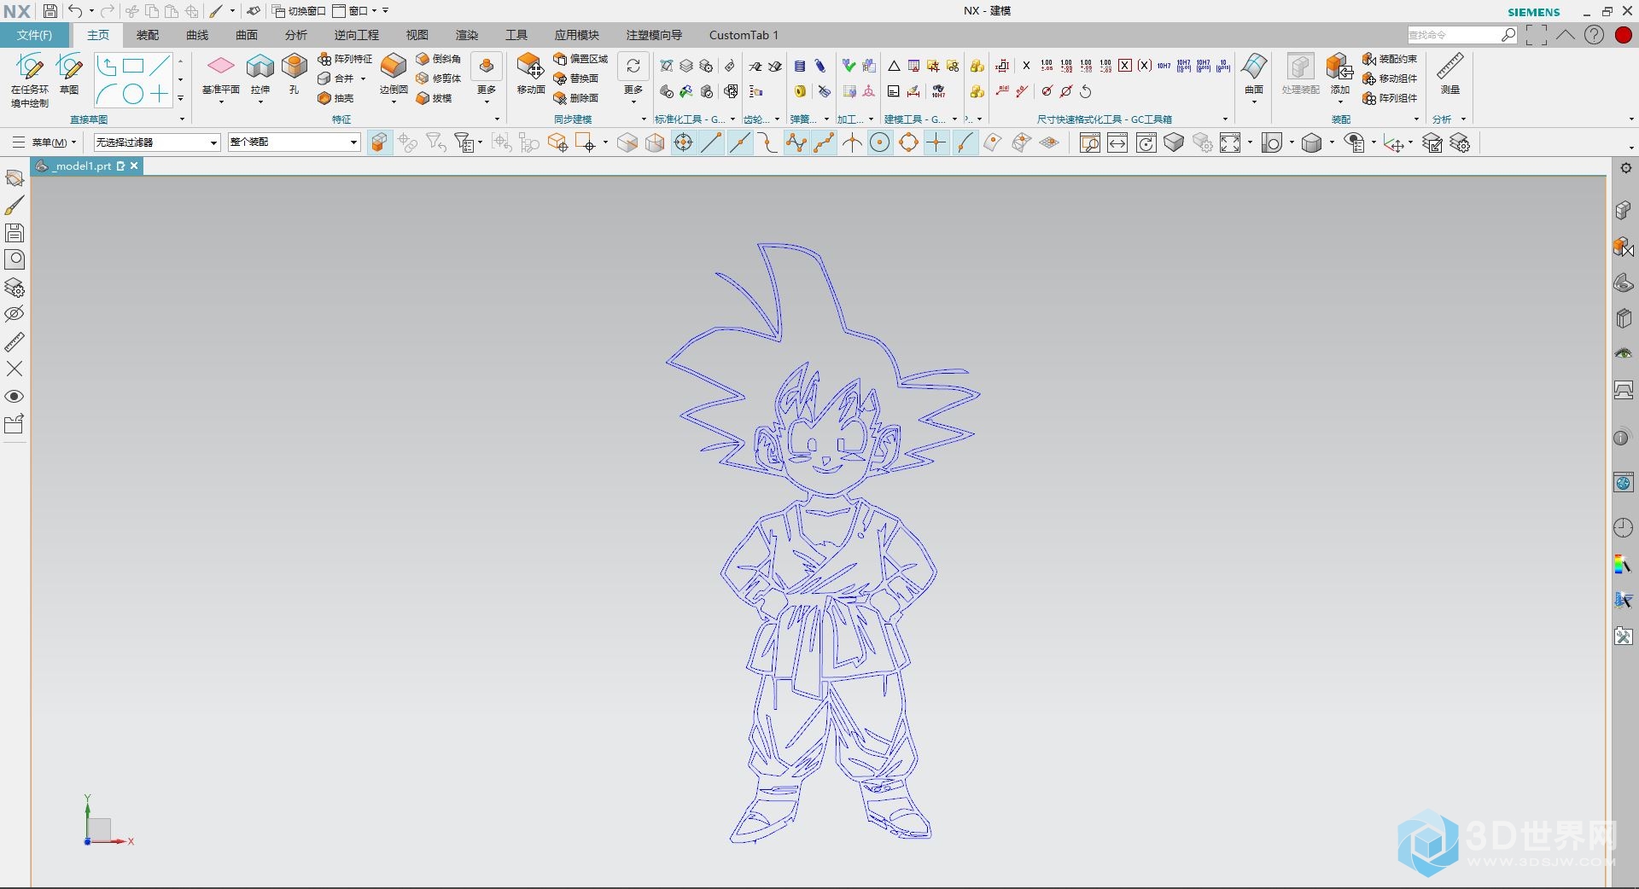Click the 替换面 replace face button
1639x889 pixels.
576,78
